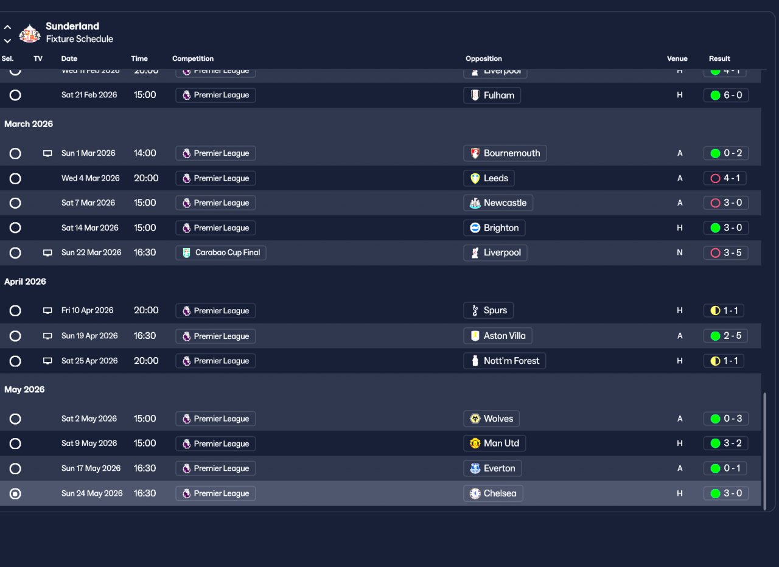Click the Brighton club badge
Screen dimensions: 779x567
pyautogui.click(x=475, y=228)
